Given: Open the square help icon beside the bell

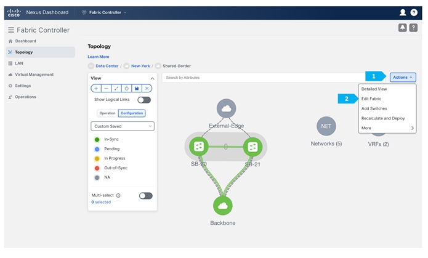Looking at the screenshot, I should [x=413, y=27].
